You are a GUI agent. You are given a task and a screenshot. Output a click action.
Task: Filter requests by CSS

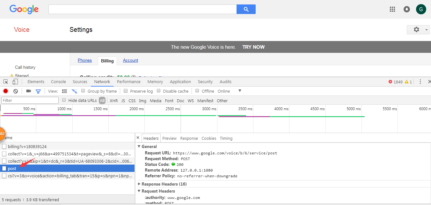(132, 101)
